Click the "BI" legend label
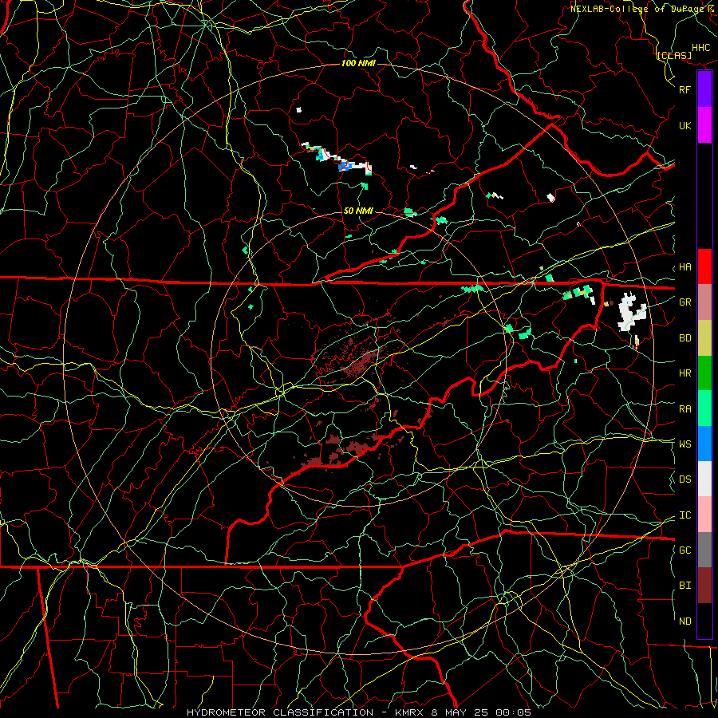The width and height of the screenshot is (718, 718). click(685, 586)
